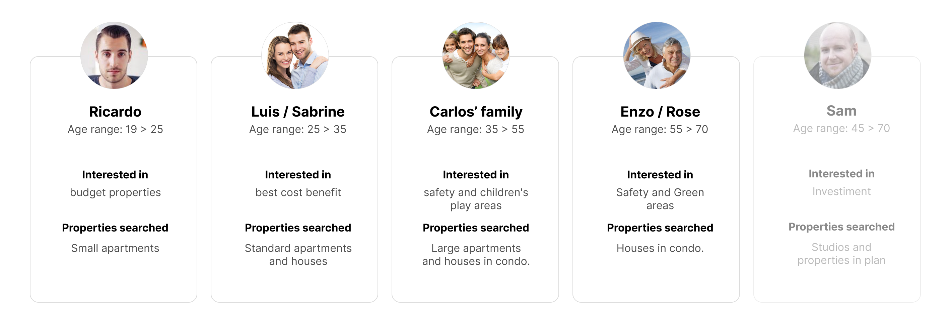
Task: Click the Sam persona name
Action: [841, 111]
